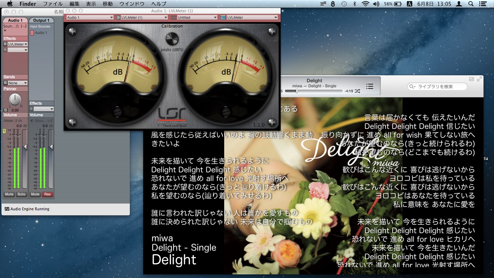Toggle shuffle in the iTunes player
This screenshot has width=494, height=278.
click(x=358, y=91)
